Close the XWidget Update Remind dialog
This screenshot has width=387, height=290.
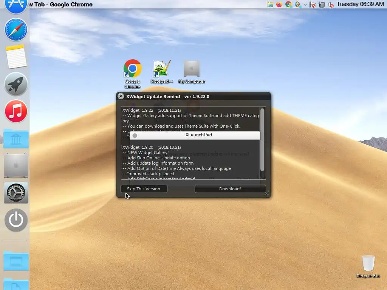(121, 96)
